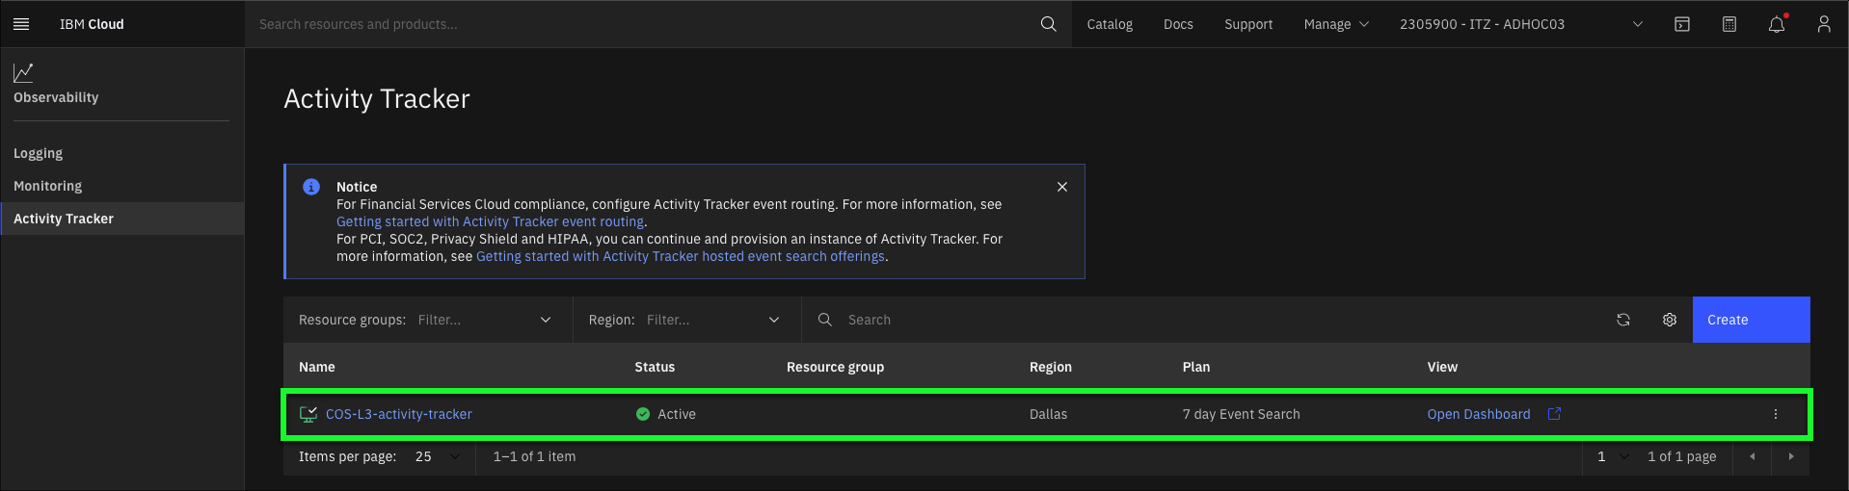Sort by the Region column header
1849x491 pixels.
1051,367
